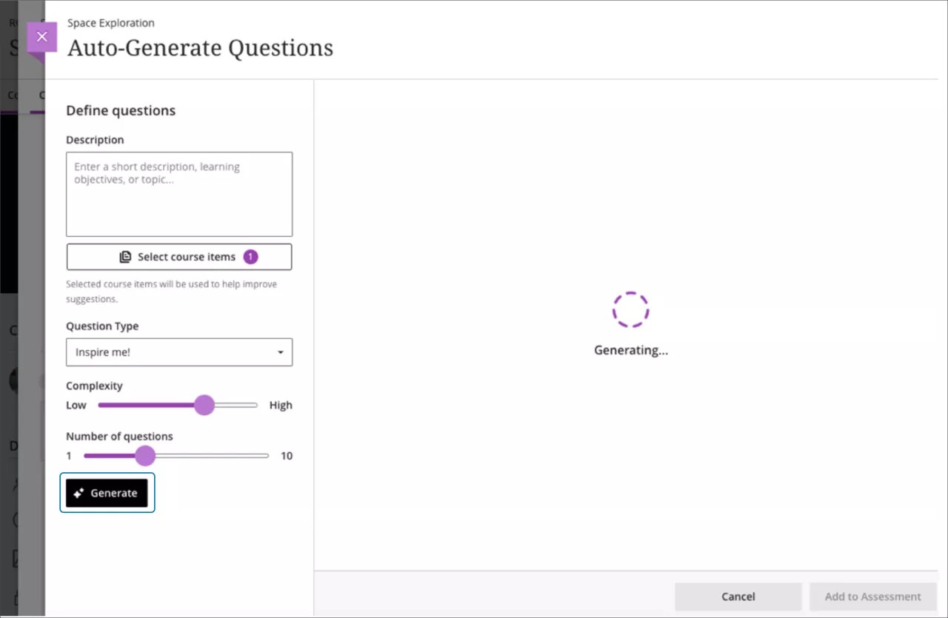Screen dimensions: 948x618
Task: Click the purple "1" badge on course items button
Action: tap(250, 256)
